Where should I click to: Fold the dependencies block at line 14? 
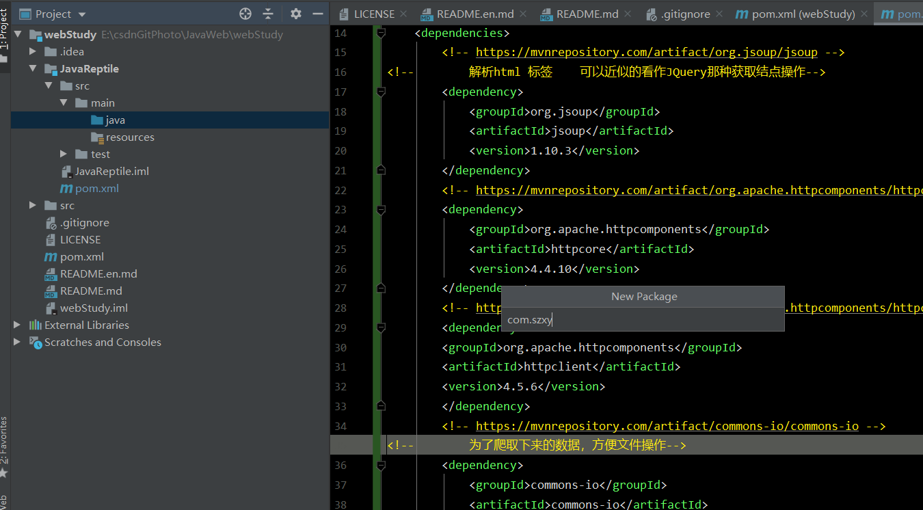click(381, 33)
